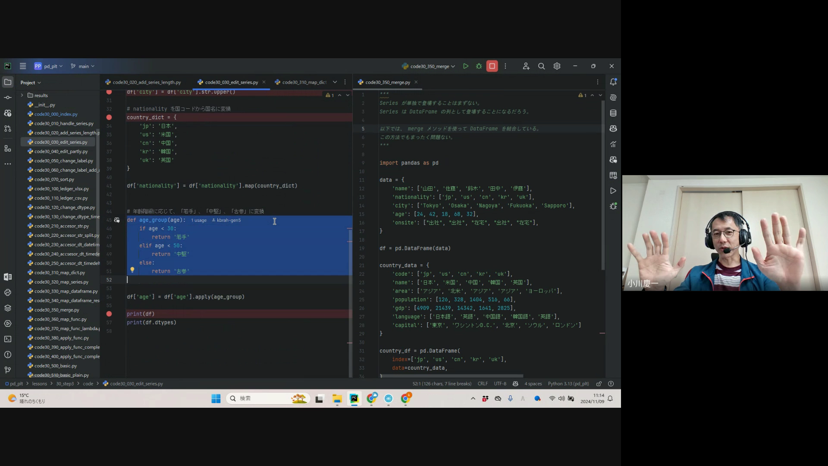Image resolution: width=828 pixels, height=466 pixels.
Task: Open code30_350_merge.py in project tree
Action: pyautogui.click(x=56, y=310)
